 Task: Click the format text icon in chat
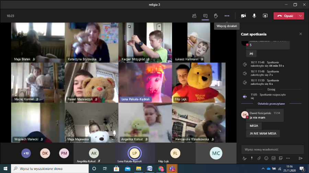(244, 158)
